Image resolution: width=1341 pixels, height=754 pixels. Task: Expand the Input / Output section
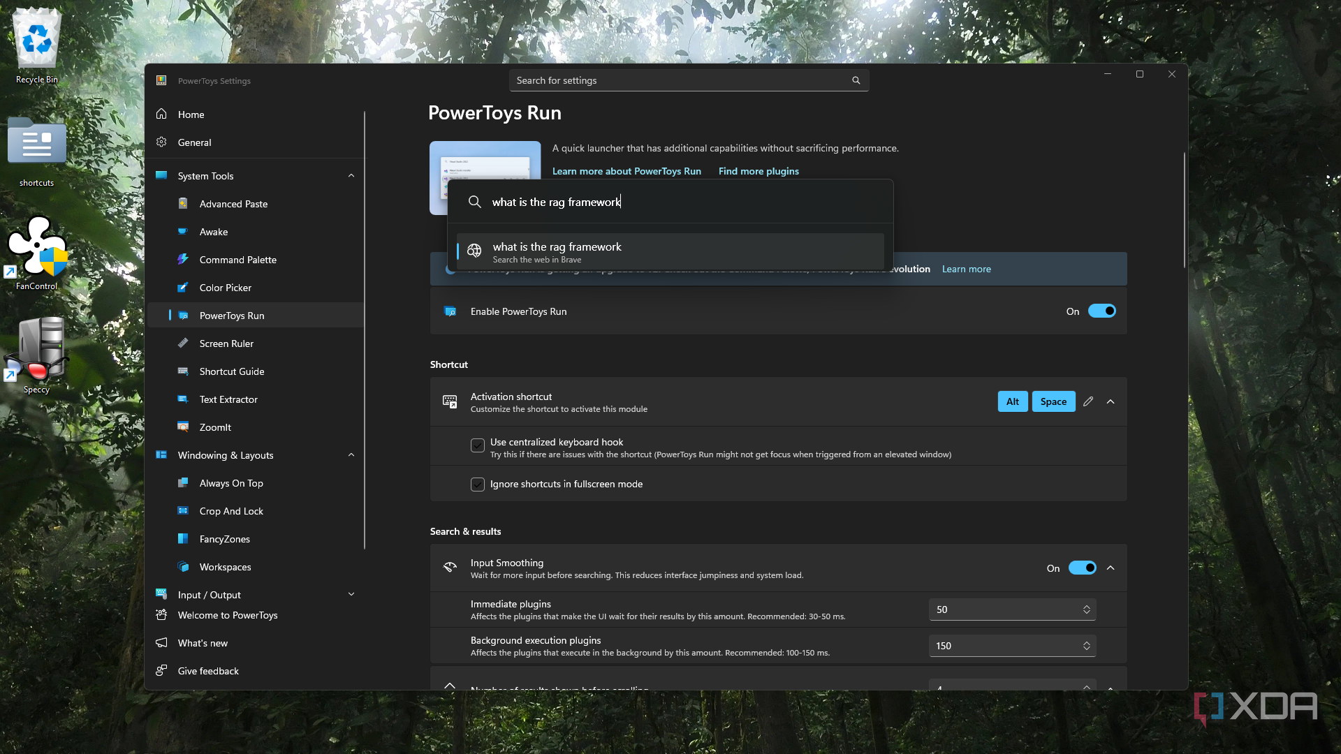tap(351, 595)
